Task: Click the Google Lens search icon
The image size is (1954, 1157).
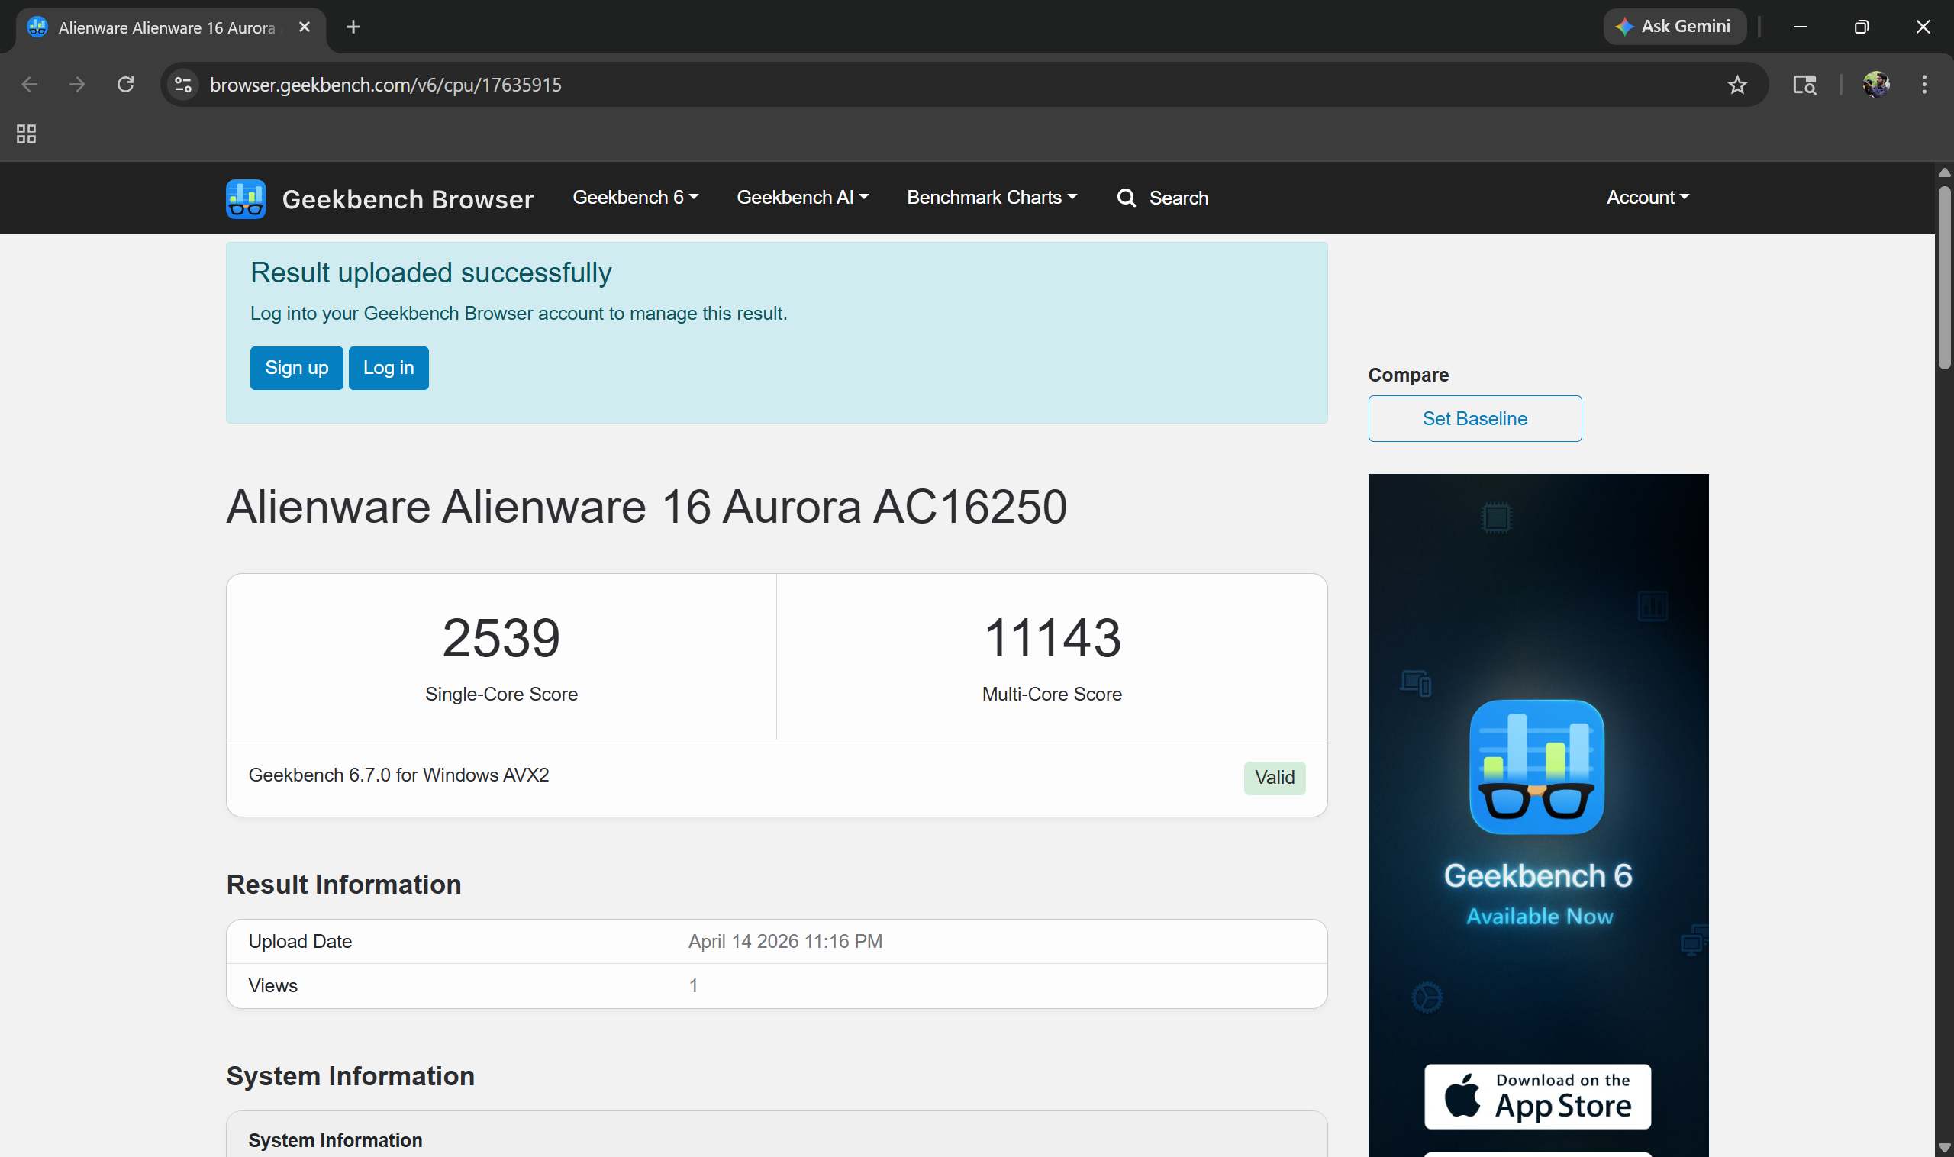Action: pos(1804,84)
